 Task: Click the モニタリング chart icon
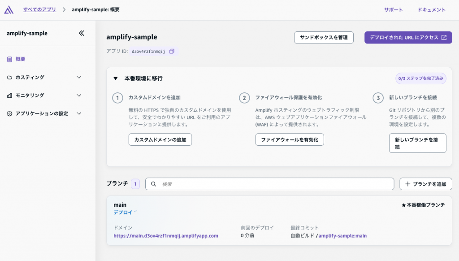pos(10,95)
